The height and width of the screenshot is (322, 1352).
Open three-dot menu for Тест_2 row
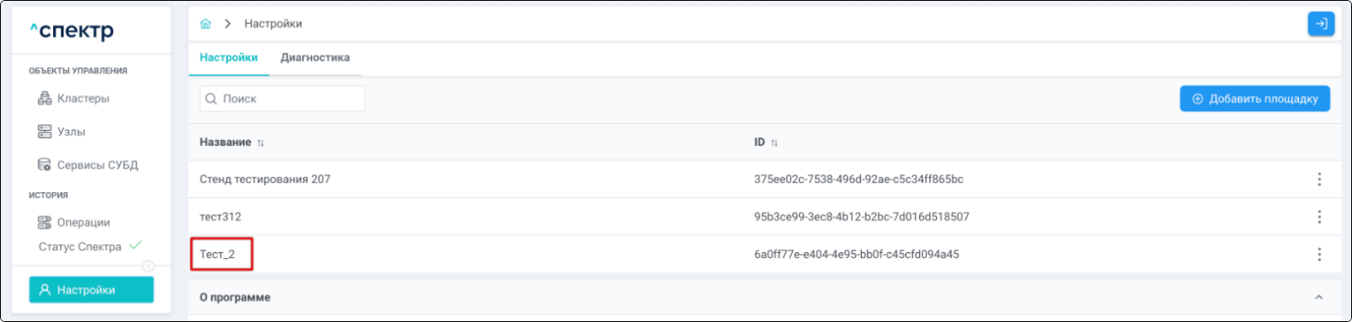pyautogui.click(x=1319, y=255)
